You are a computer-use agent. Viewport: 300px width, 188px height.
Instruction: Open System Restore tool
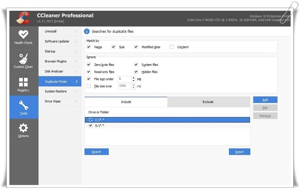pos(60,91)
